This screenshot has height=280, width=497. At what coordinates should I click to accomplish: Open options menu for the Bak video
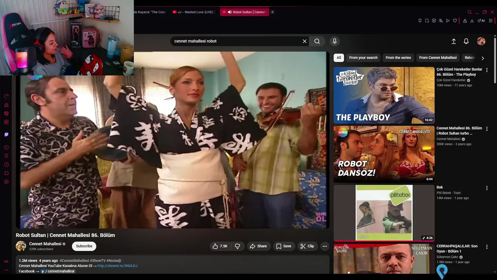pyautogui.click(x=487, y=188)
